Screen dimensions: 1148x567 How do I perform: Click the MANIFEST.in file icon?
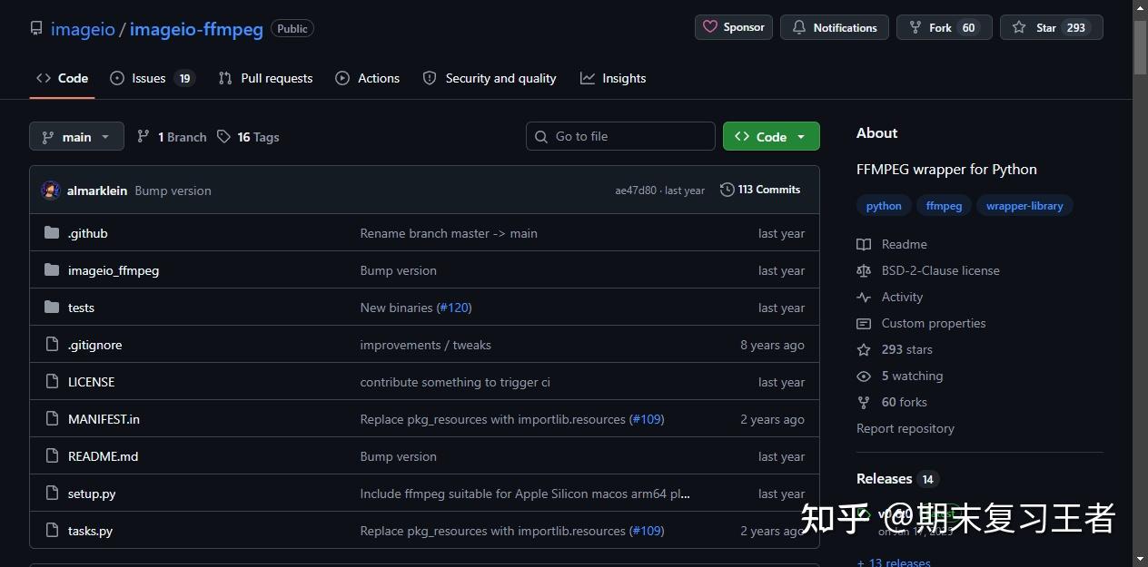click(52, 419)
